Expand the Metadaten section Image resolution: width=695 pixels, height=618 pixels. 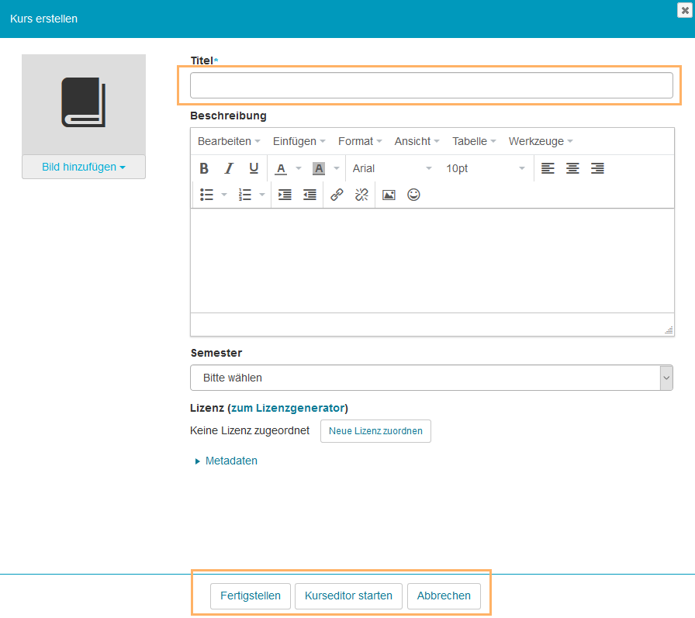pos(226,461)
